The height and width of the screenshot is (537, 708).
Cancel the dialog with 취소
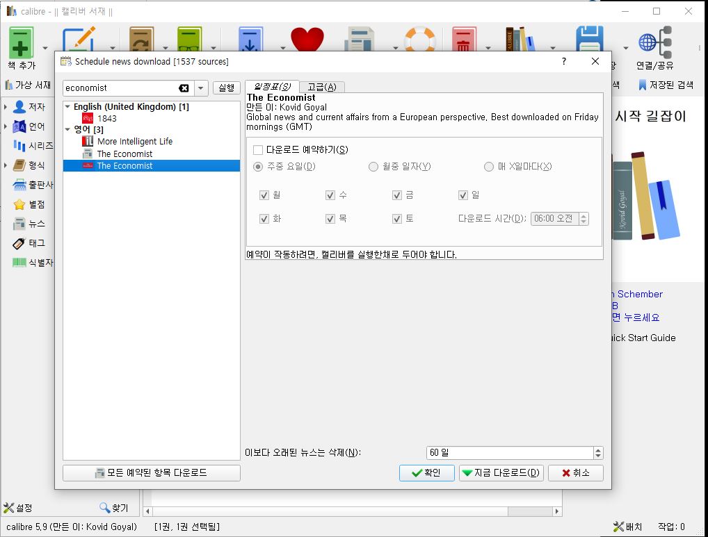point(576,473)
